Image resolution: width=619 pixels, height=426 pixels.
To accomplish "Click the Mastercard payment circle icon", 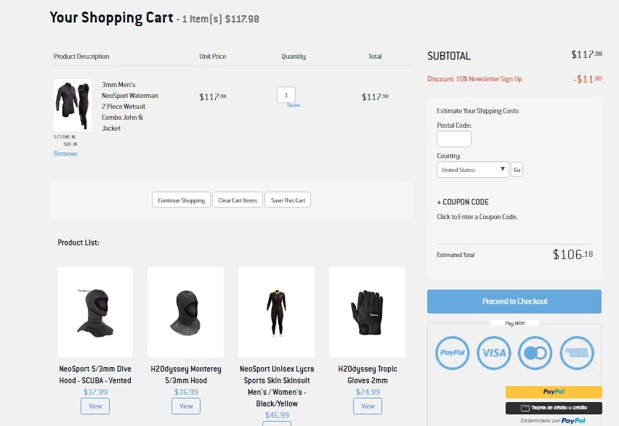I will coord(535,353).
